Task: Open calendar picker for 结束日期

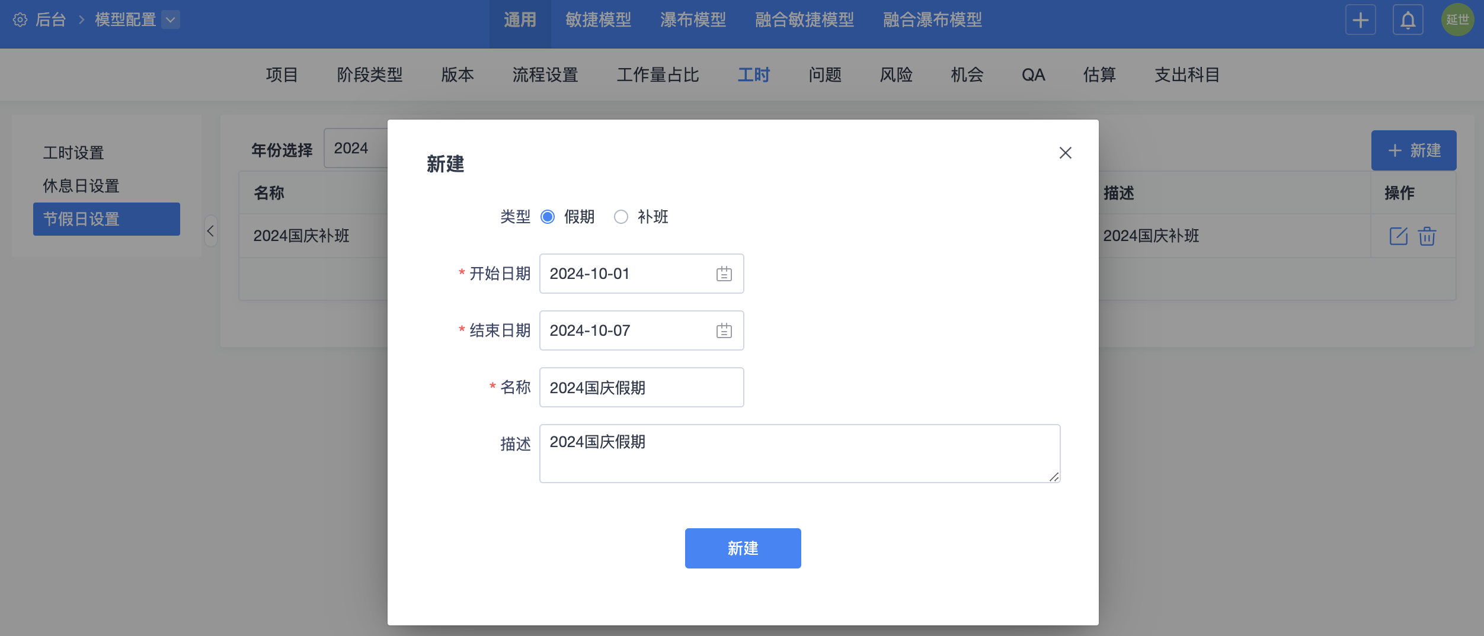Action: [x=724, y=331]
